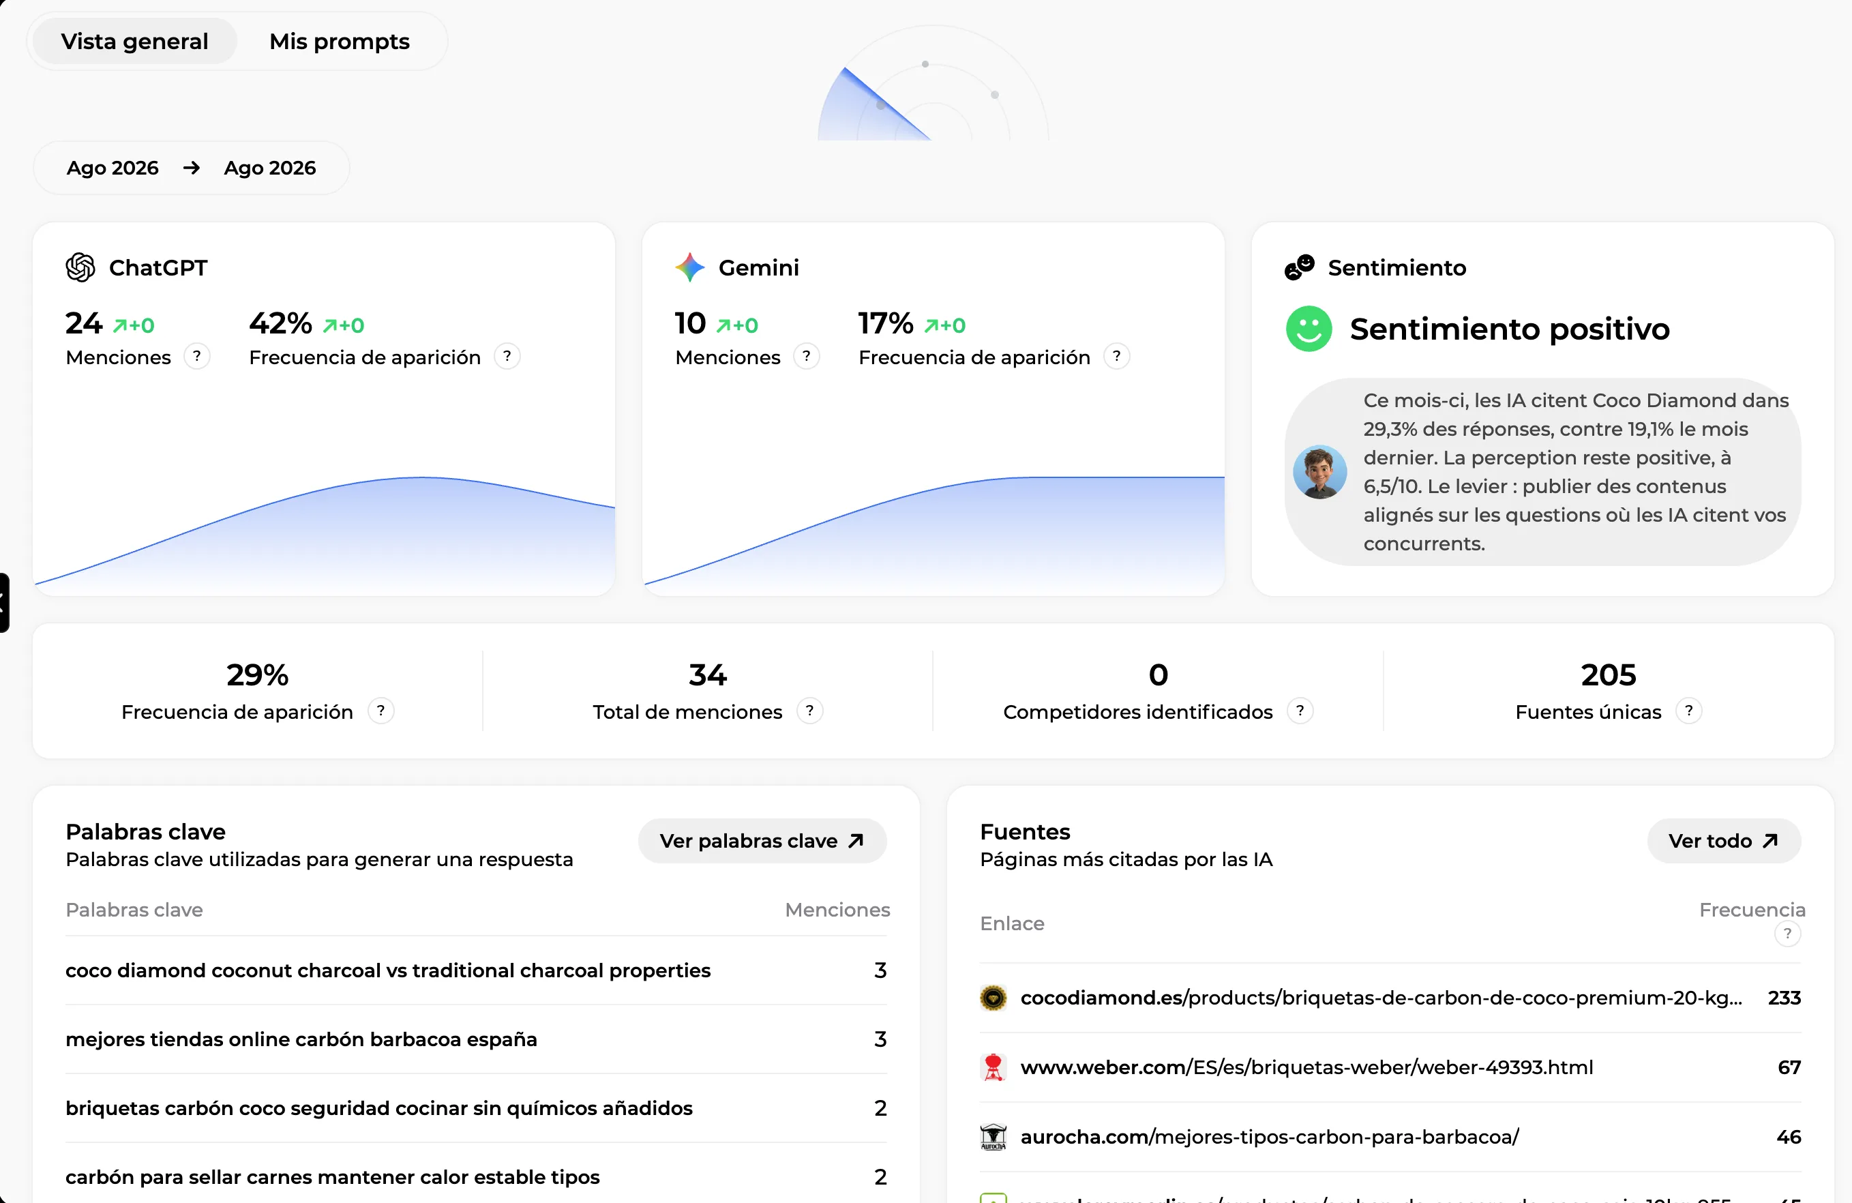Viewport: 1852px width, 1203px height.
Task: Show help for Gemini Frecuencia de aparición
Action: (x=1117, y=357)
